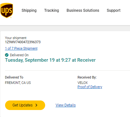Open the 1 of 7 Piece Shipment link
Image resolution: width=130 pixels, height=117 pixels.
tap(21, 48)
